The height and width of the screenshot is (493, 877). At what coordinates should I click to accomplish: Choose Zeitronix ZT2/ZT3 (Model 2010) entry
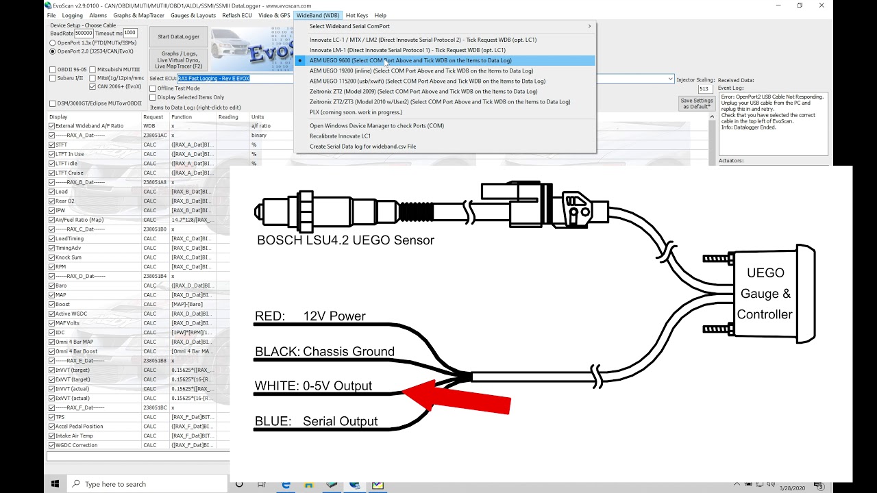[x=445, y=101]
